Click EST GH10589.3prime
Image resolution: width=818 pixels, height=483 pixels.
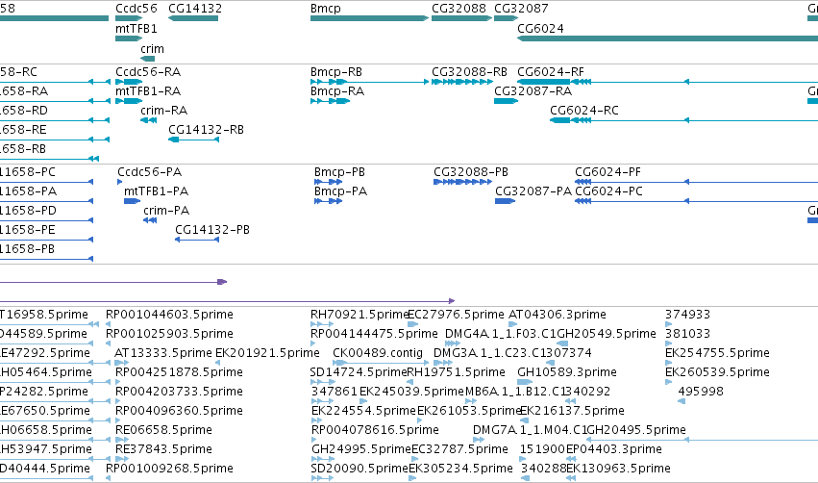(567, 372)
